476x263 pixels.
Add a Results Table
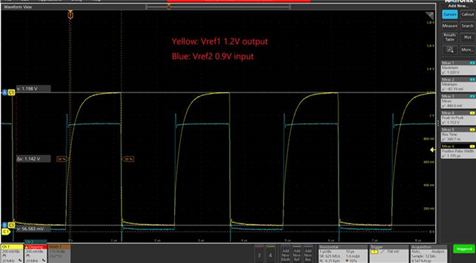[450, 37]
